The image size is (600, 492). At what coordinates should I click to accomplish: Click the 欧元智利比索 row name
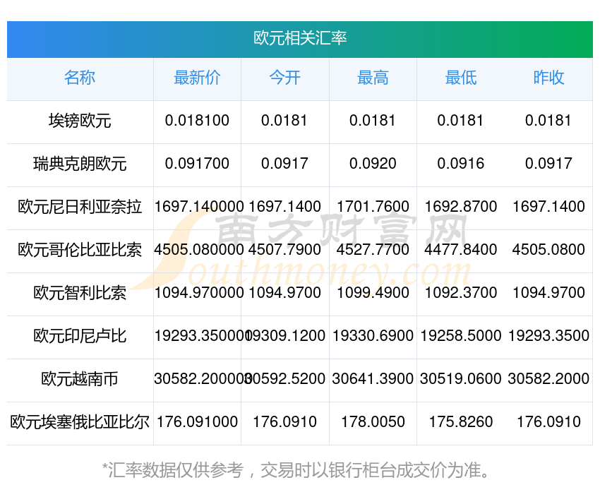pyautogui.click(x=80, y=293)
